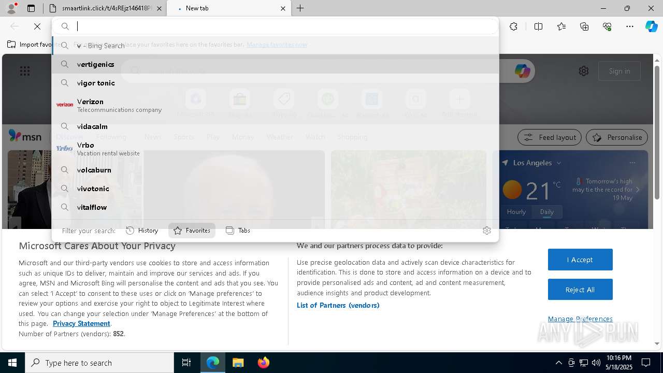
Task: Open Settings and more ellipsis menu
Action: pyautogui.click(x=630, y=26)
